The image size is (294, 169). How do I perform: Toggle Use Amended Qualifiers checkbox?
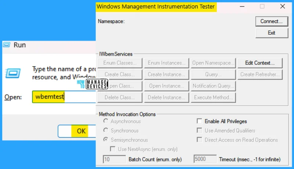coord(200,130)
